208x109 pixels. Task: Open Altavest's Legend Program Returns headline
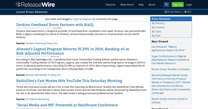click(73, 51)
